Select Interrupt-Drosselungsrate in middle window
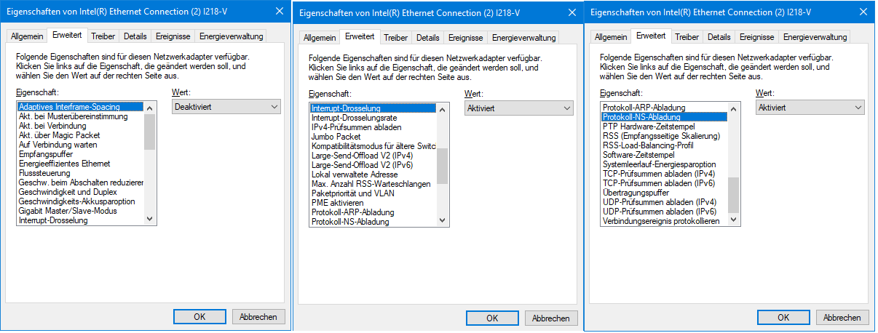This screenshot has height=333, width=878. 354,118
